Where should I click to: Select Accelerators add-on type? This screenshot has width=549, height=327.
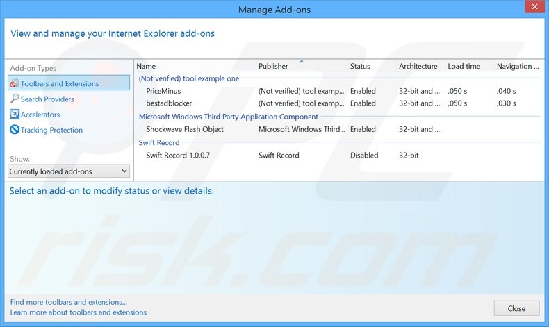tap(40, 115)
